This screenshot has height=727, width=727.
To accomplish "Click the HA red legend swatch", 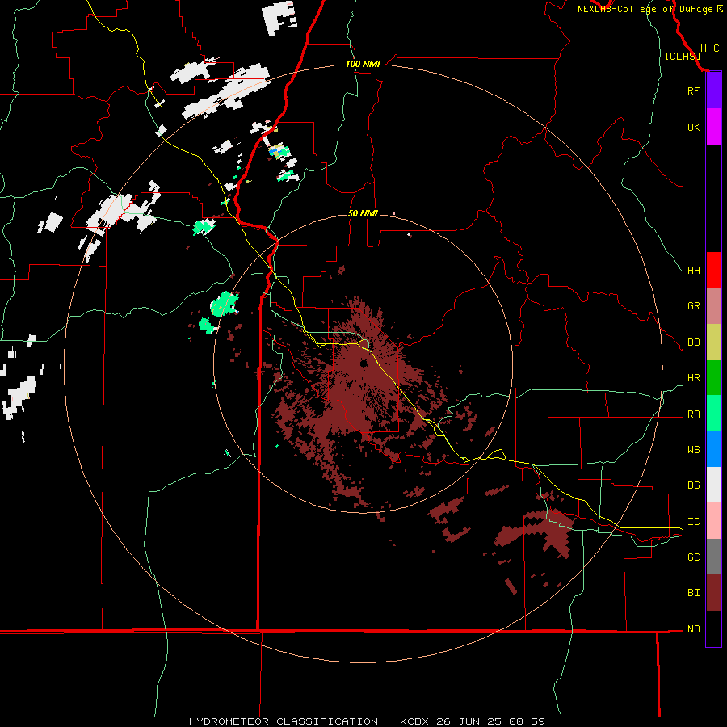I will tap(713, 270).
